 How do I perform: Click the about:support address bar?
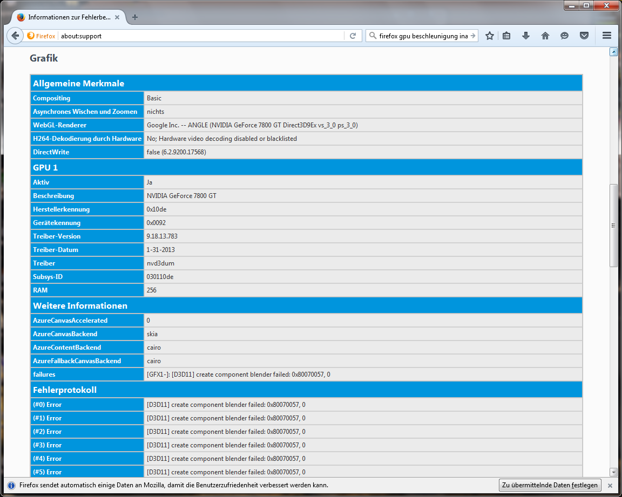click(x=200, y=36)
